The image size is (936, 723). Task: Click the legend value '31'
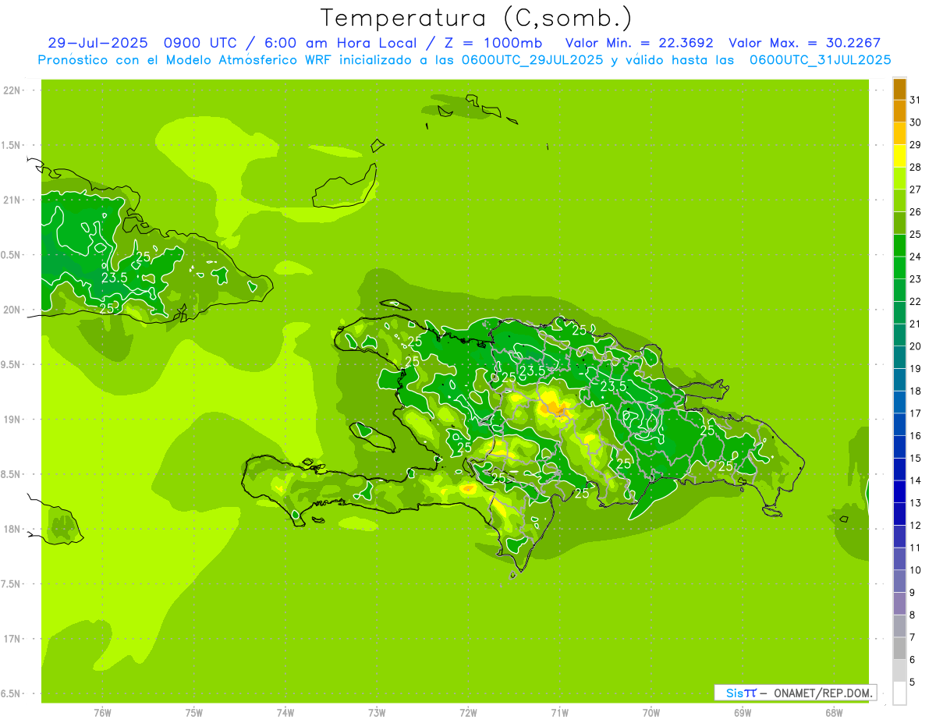pos(915,100)
